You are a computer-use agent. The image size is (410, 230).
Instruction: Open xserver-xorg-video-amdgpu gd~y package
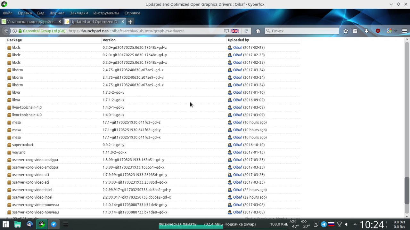[x=35, y=160]
